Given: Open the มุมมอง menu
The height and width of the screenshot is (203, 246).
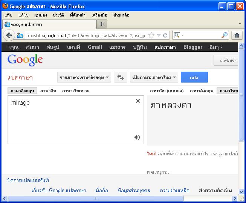Looking at the screenshot, I should pyautogui.click(x=41, y=15).
